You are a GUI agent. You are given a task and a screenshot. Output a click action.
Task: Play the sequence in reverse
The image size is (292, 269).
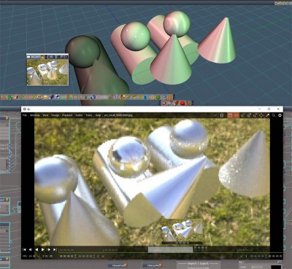(36, 249)
